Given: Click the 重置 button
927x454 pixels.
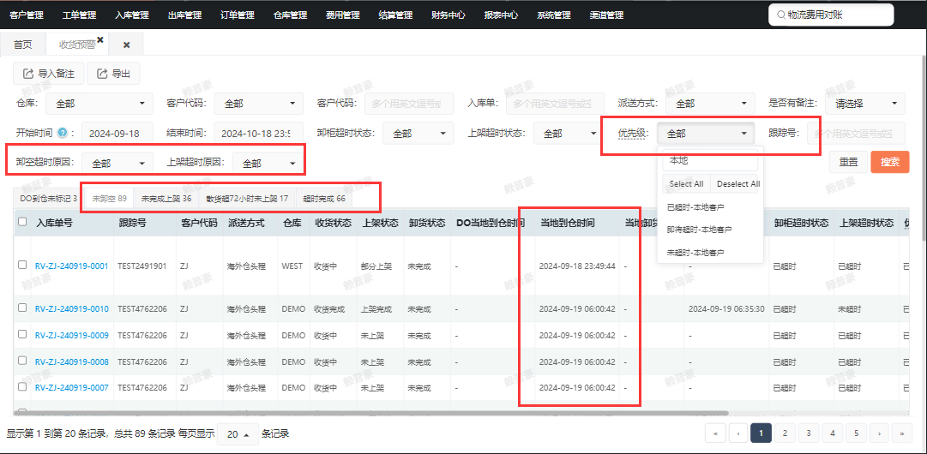Looking at the screenshot, I should pos(848,163).
